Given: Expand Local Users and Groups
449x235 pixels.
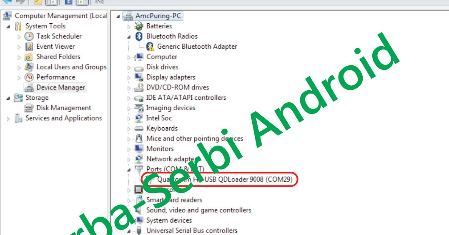Looking at the screenshot, I should 19,68.
